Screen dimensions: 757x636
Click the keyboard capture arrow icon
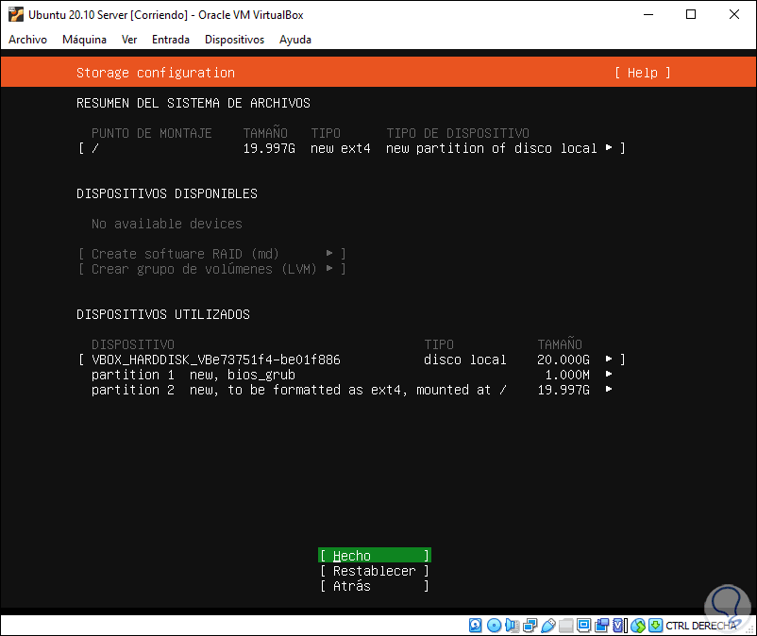coord(655,626)
